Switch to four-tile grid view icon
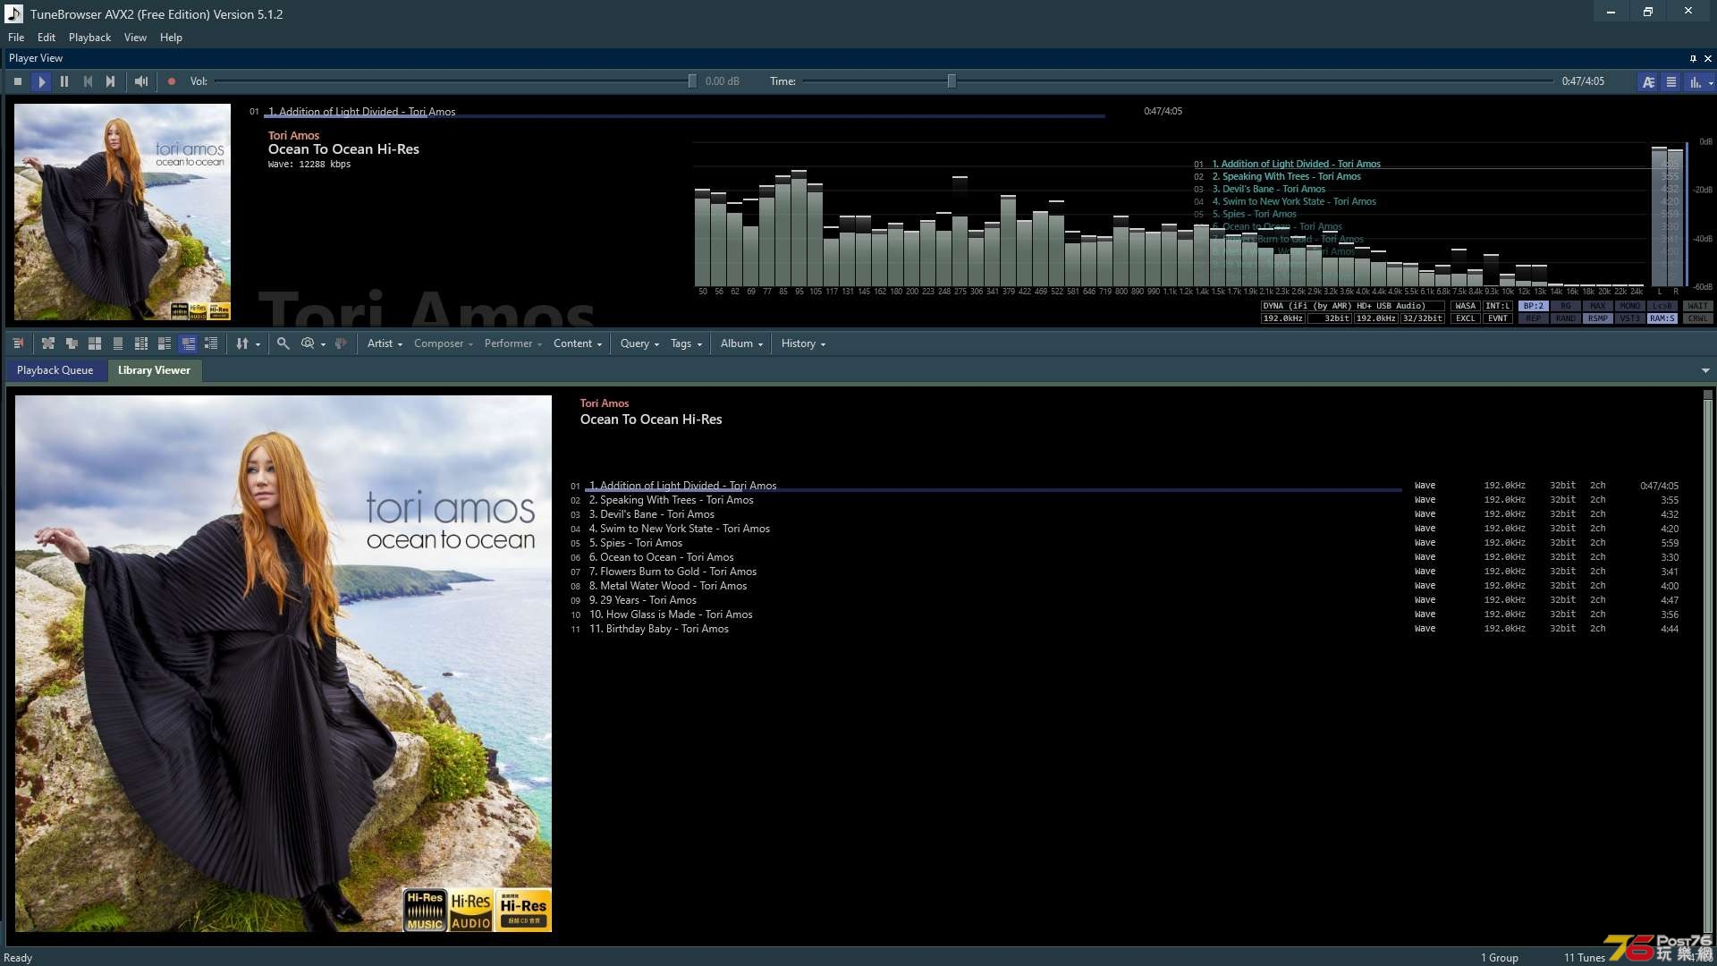The width and height of the screenshot is (1717, 966). coord(95,343)
